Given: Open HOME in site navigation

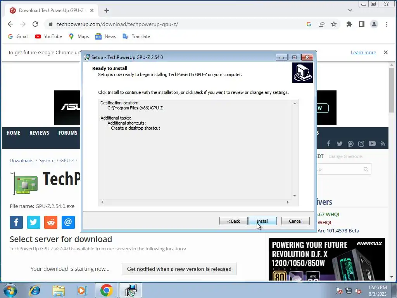Looking at the screenshot, I should pos(14,133).
